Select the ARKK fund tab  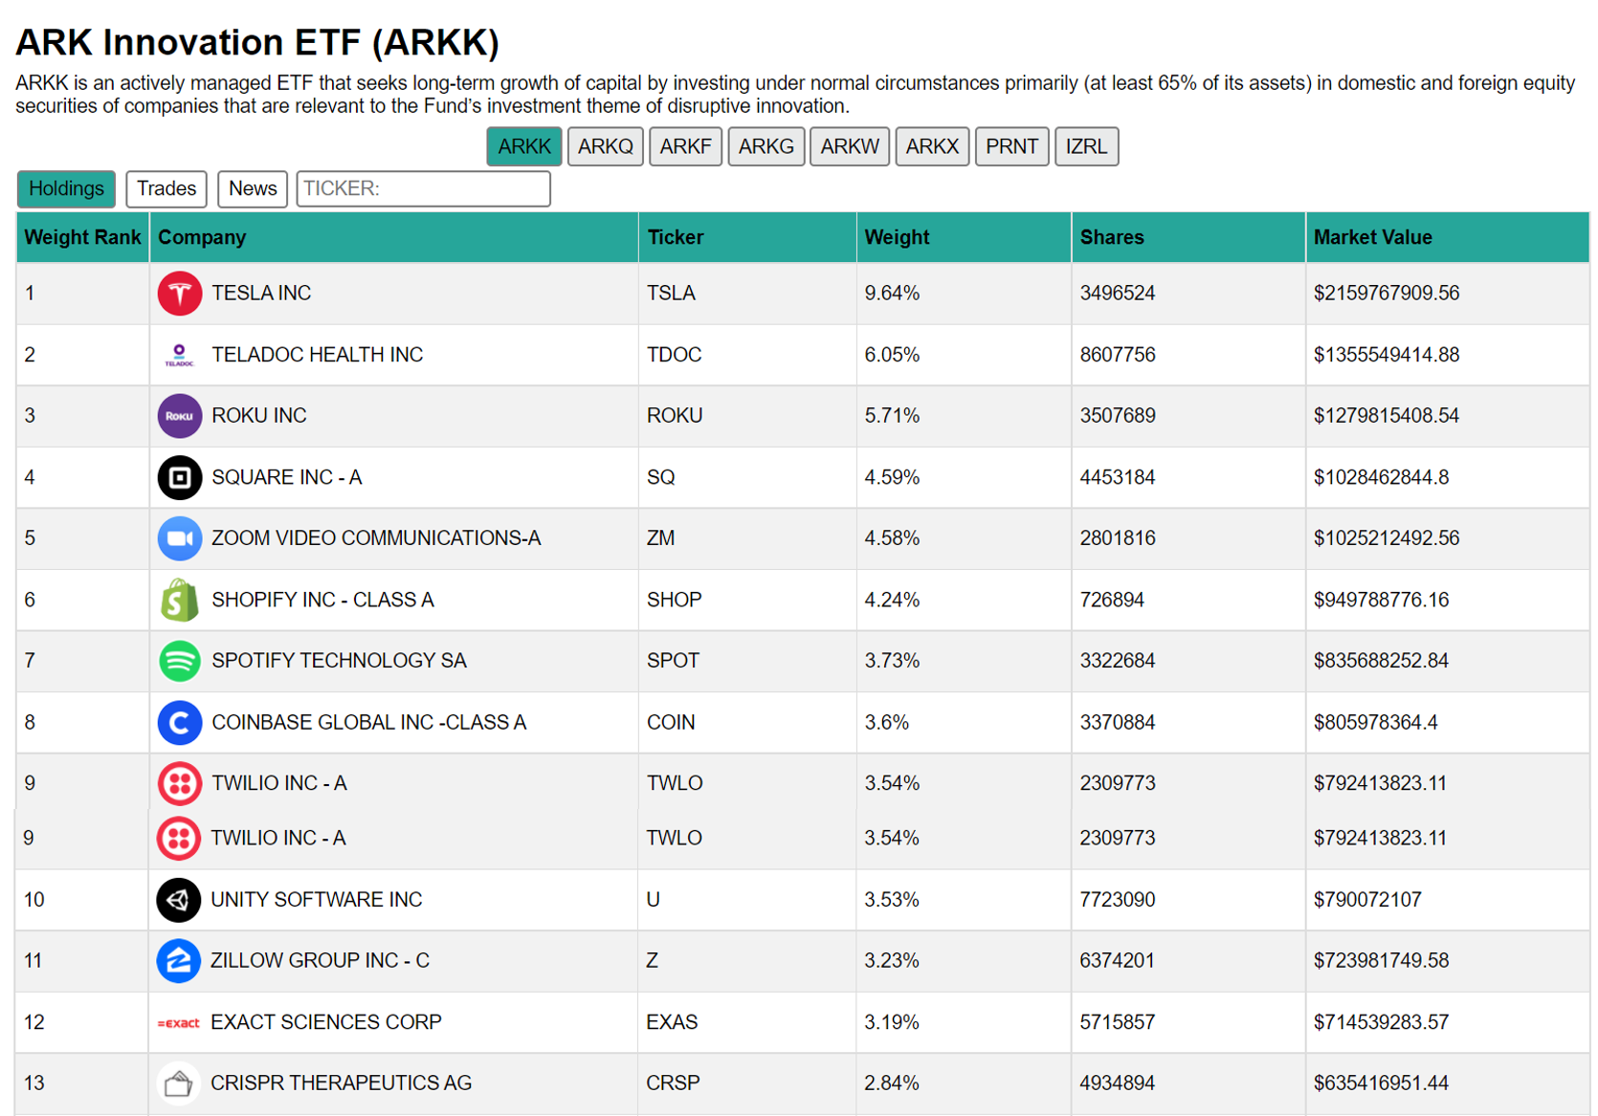[x=524, y=146]
